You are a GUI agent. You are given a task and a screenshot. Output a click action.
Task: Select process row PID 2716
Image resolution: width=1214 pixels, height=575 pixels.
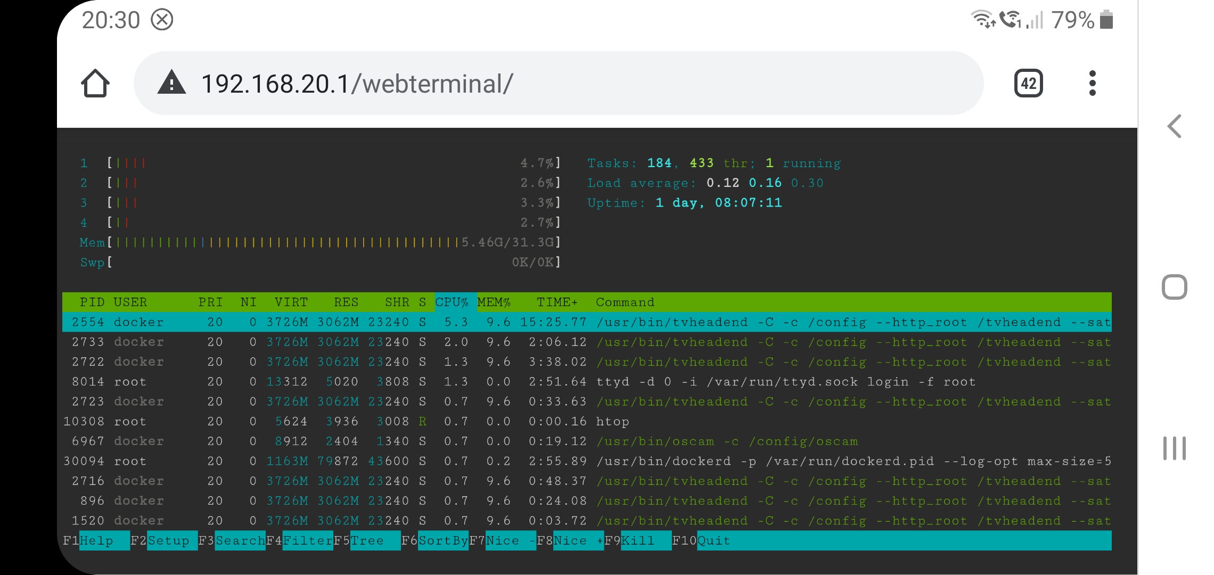click(587, 481)
